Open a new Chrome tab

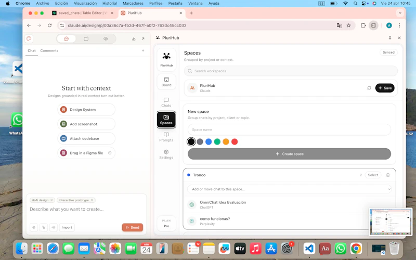[x=191, y=13]
